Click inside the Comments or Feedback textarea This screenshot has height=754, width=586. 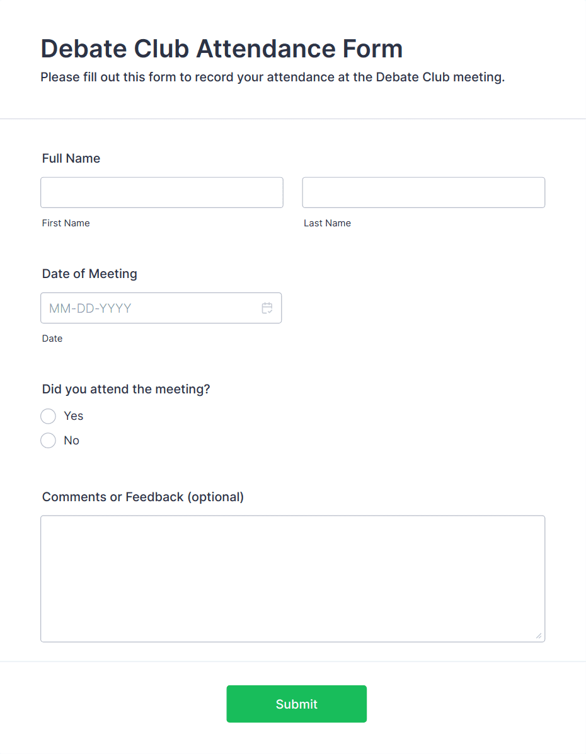click(x=293, y=579)
